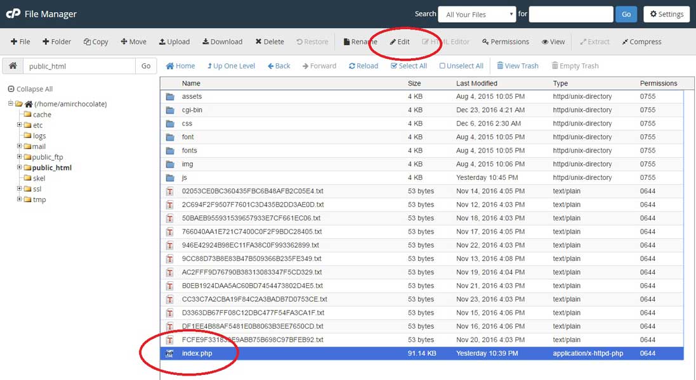696x380 pixels.
Task: Sort by Permissions column header
Action: tap(659, 83)
